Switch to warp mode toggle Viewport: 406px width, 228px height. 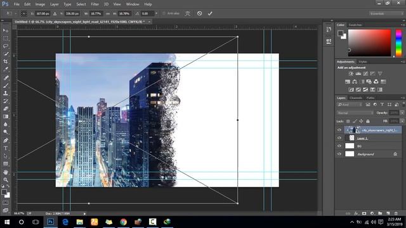pos(188,13)
